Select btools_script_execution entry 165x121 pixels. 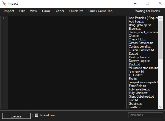144,32
